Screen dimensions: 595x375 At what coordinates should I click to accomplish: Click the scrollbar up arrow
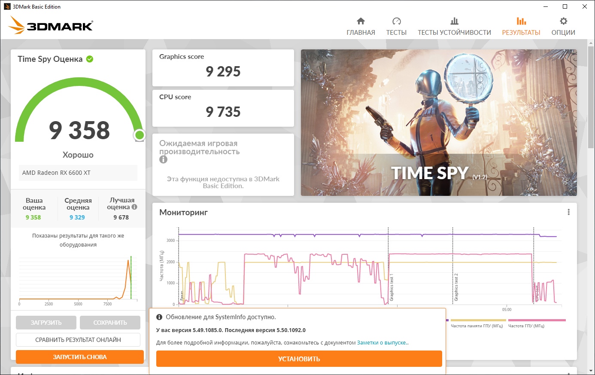coord(591,43)
